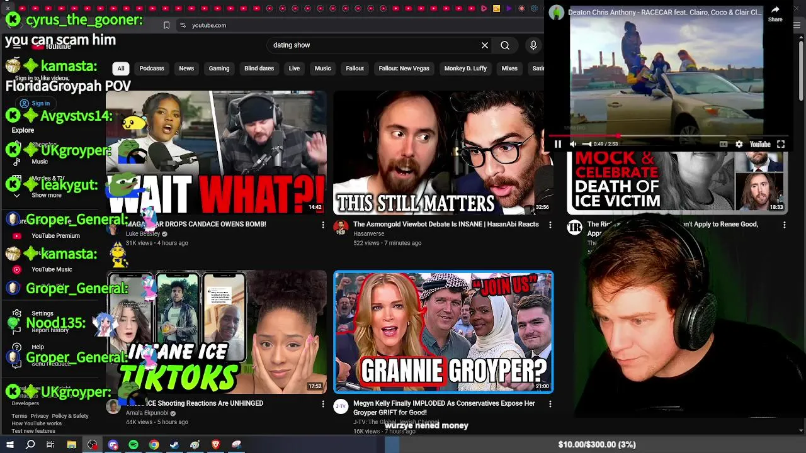
Task: Open Spotify from taskbar
Action: click(x=133, y=445)
